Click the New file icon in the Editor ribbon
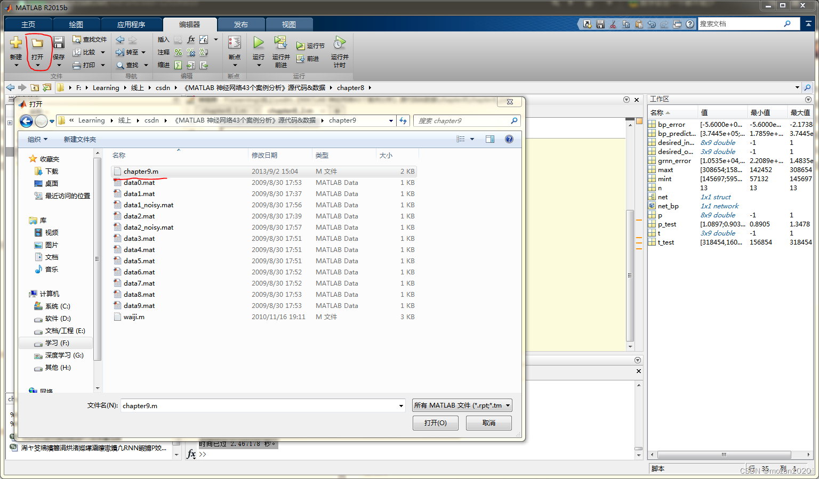The width and height of the screenshot is (819, 479). [x=16, y=43]
